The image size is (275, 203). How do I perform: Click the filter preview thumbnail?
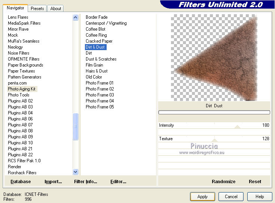pyautogui.click(x=214, y=58)
